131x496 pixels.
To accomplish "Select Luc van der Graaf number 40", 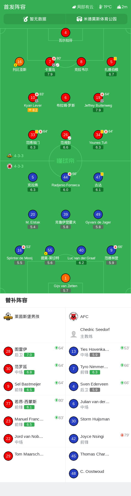I will (x=81, y=250).
